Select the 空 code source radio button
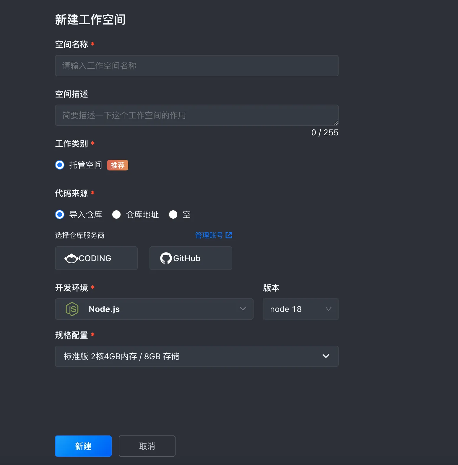The image size is (458, 465). pyautogui.click(x=173, y=214)
